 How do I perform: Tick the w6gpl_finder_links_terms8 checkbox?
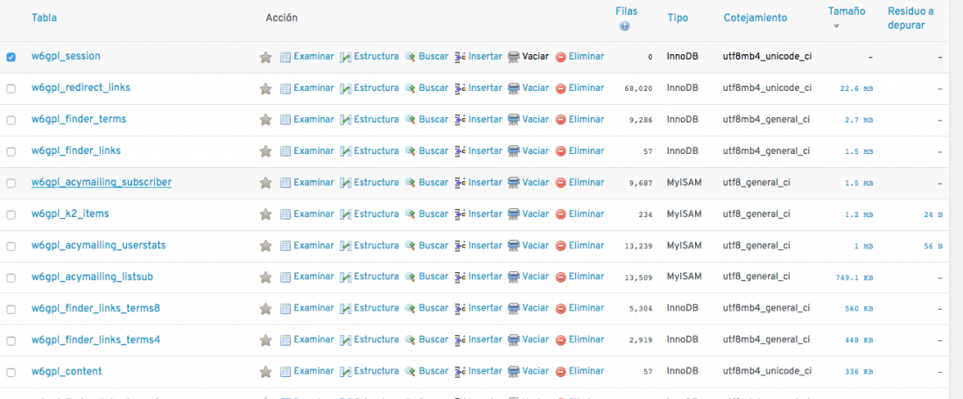11,309
